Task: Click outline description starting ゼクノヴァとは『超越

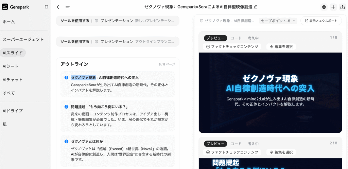Action: [121, 154]
